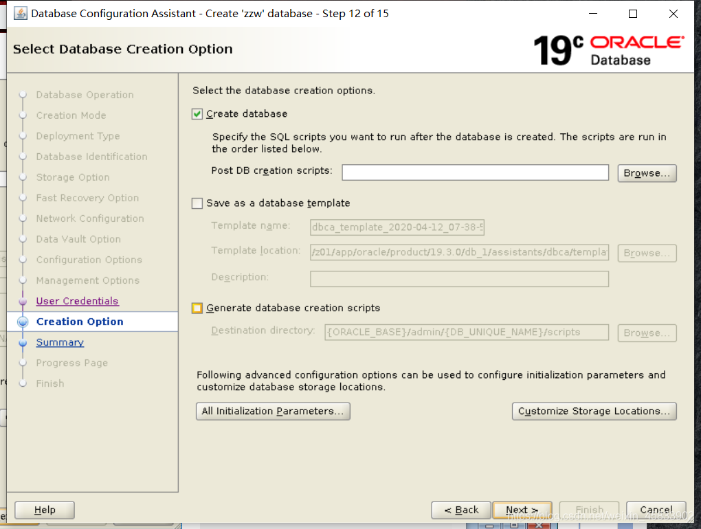Click the Storage Option step
This screenshot has height=529, width=701.
[x=73, y=177]
